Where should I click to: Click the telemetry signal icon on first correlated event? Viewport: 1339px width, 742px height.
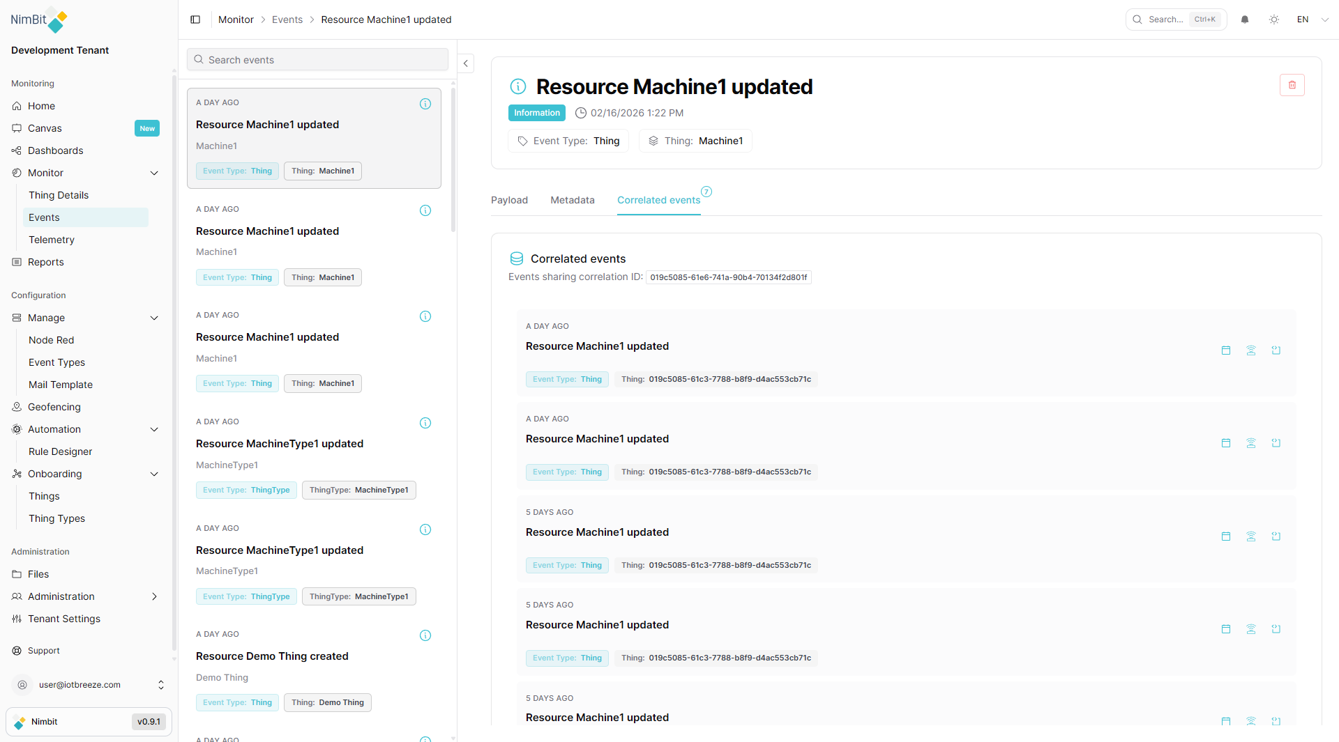click(1251, 350)
